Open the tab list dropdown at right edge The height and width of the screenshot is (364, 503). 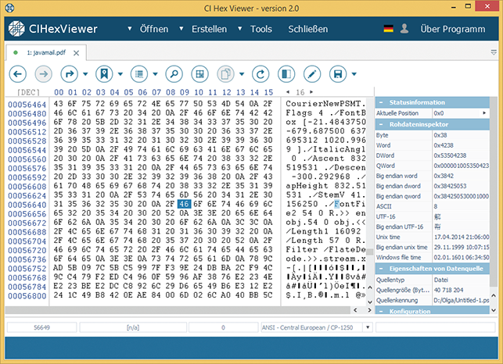pyautogui.click(x=494, y=52)
